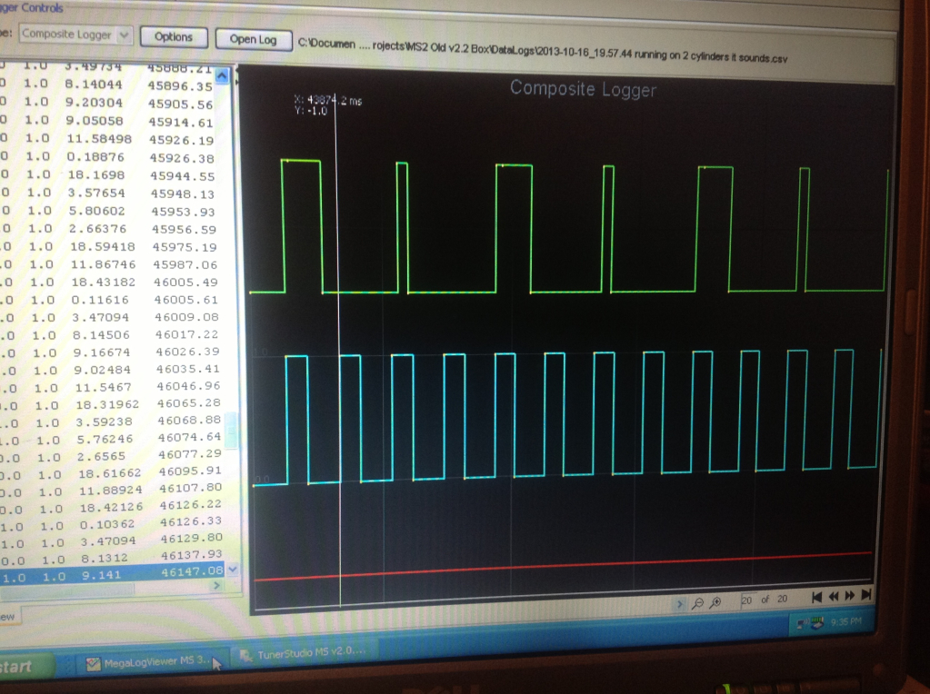Screen dimensions: 930x694
Task: Click the page number field showing 20
Action: pyautogui.click(x=746, y=600)
